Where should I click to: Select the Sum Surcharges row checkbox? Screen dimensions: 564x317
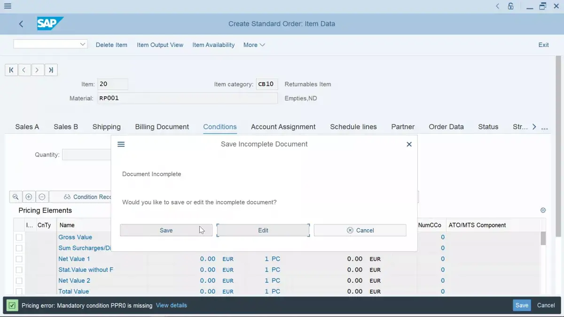(x=19, y=248)
